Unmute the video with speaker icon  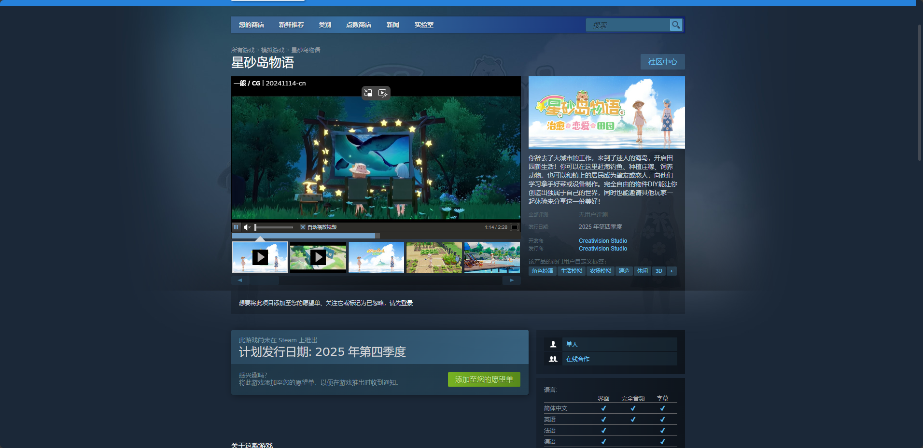click(x=247, y=227)
